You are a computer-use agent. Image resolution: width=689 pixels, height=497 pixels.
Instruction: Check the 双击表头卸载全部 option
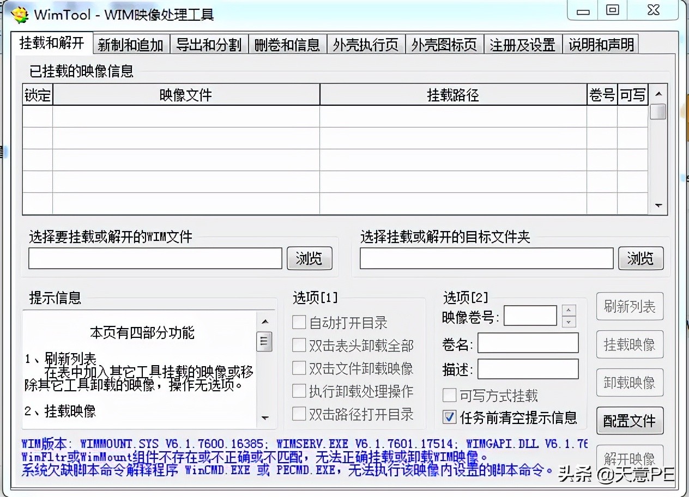pyautogui.click(x=299, y=346)
